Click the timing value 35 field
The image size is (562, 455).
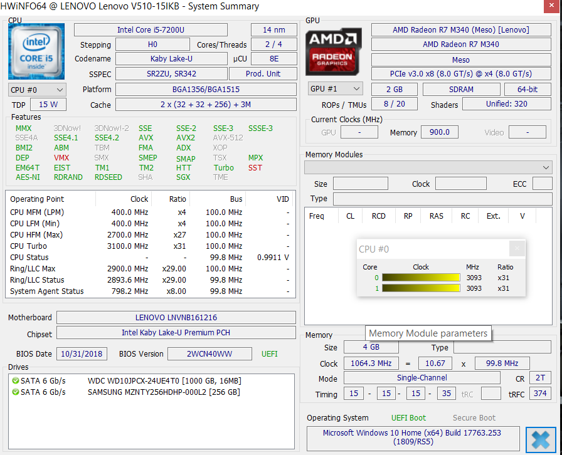coord(447,394)
